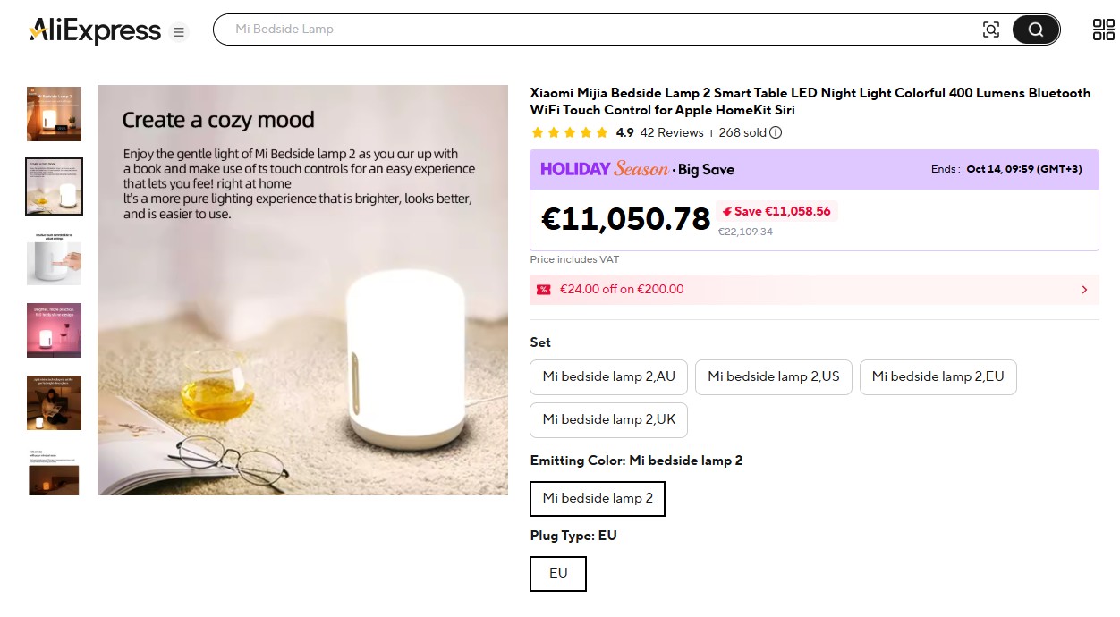Select Mi bedside lamp 2 emitting color
This screenshot has height=617, width=1120.
598,498
